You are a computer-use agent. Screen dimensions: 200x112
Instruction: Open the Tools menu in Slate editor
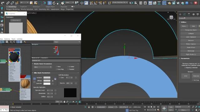click(13, 39)
